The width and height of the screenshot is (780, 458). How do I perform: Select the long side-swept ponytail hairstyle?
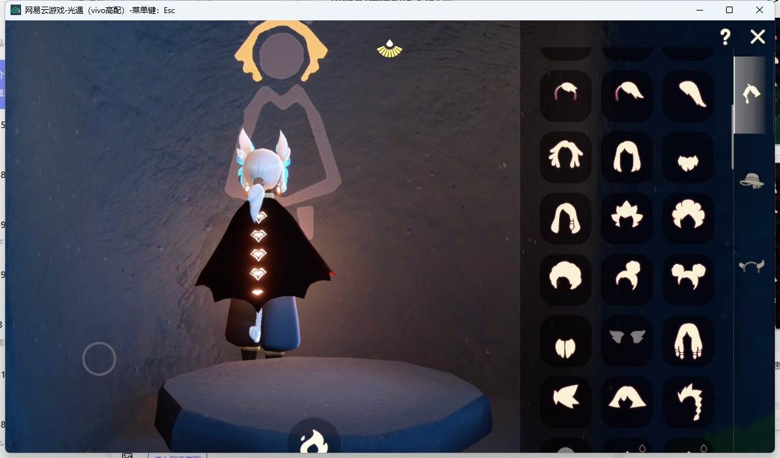pos(689,96)
